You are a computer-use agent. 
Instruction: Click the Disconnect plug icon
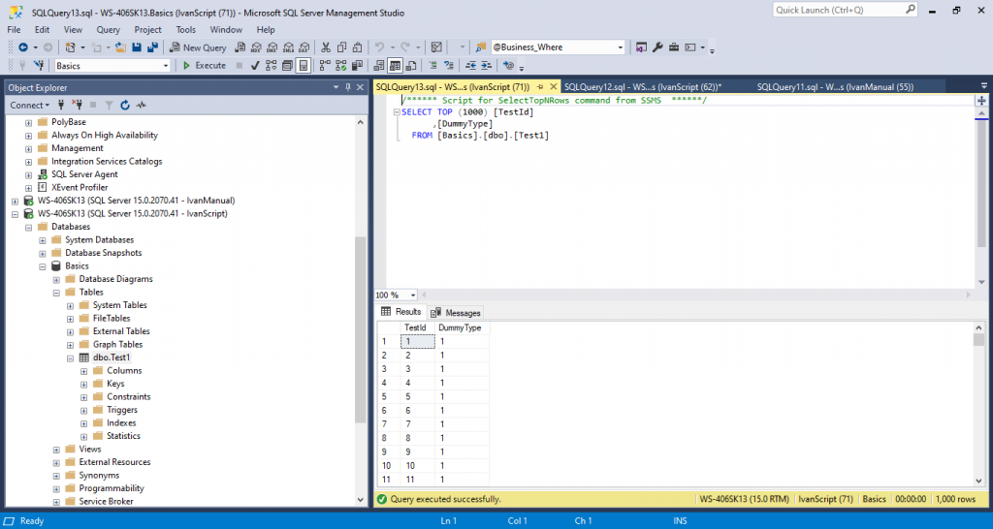tap(78, 105)
